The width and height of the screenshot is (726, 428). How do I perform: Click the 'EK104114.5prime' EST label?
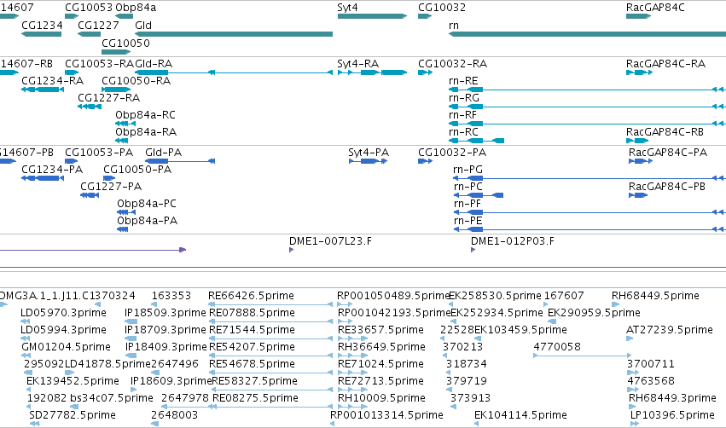pyautogui.click(x=520, y=415)
